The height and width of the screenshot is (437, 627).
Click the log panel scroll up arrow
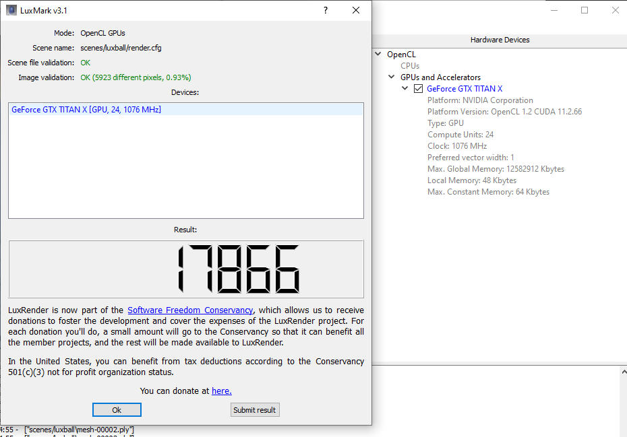[624, 372]
